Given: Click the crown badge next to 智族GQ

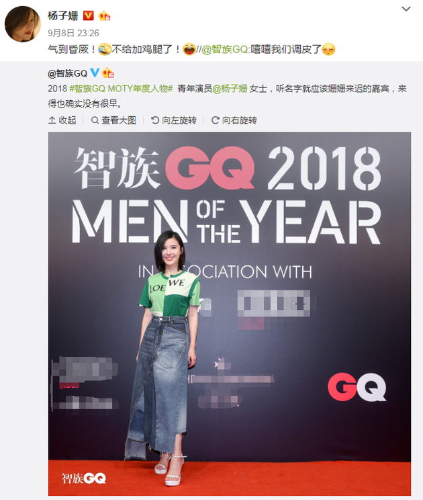Looking at the screenshot, I should (107, 73).
